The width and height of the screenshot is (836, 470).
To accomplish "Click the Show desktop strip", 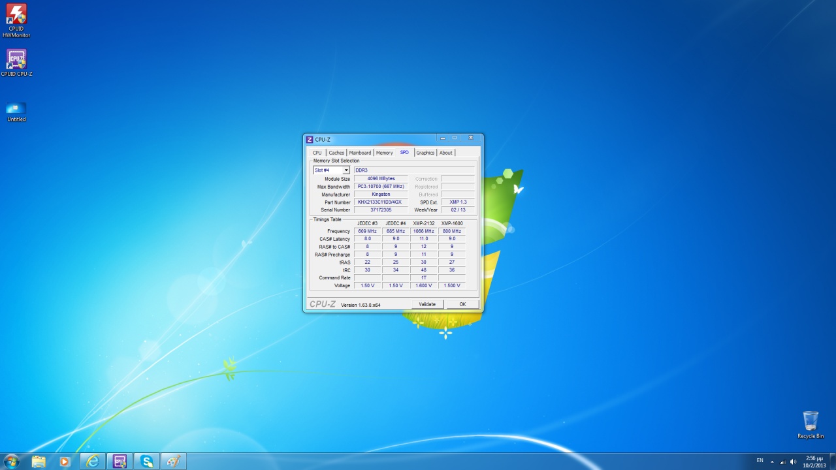I will [x=833, y=462].
